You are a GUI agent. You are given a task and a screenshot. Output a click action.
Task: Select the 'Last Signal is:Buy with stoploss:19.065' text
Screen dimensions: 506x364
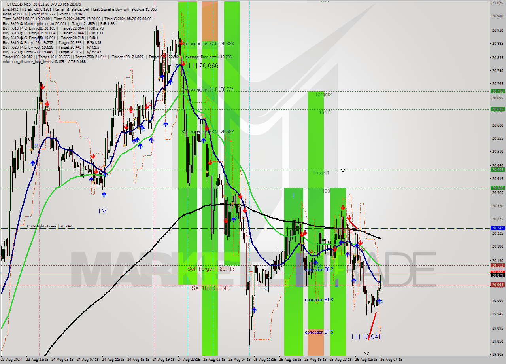click(x=124, y=9)
